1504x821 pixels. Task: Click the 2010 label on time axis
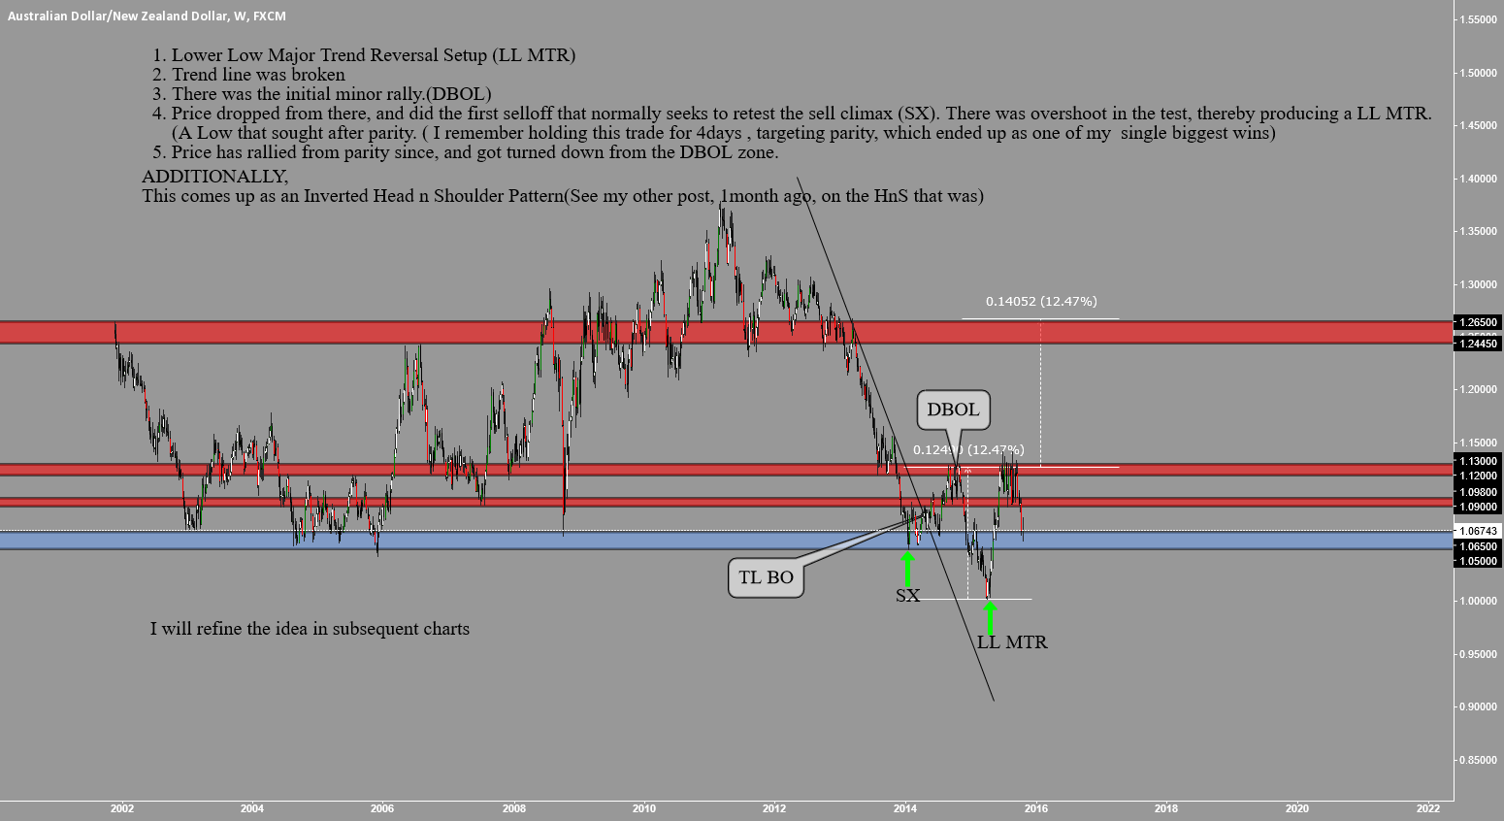point(643,807)
